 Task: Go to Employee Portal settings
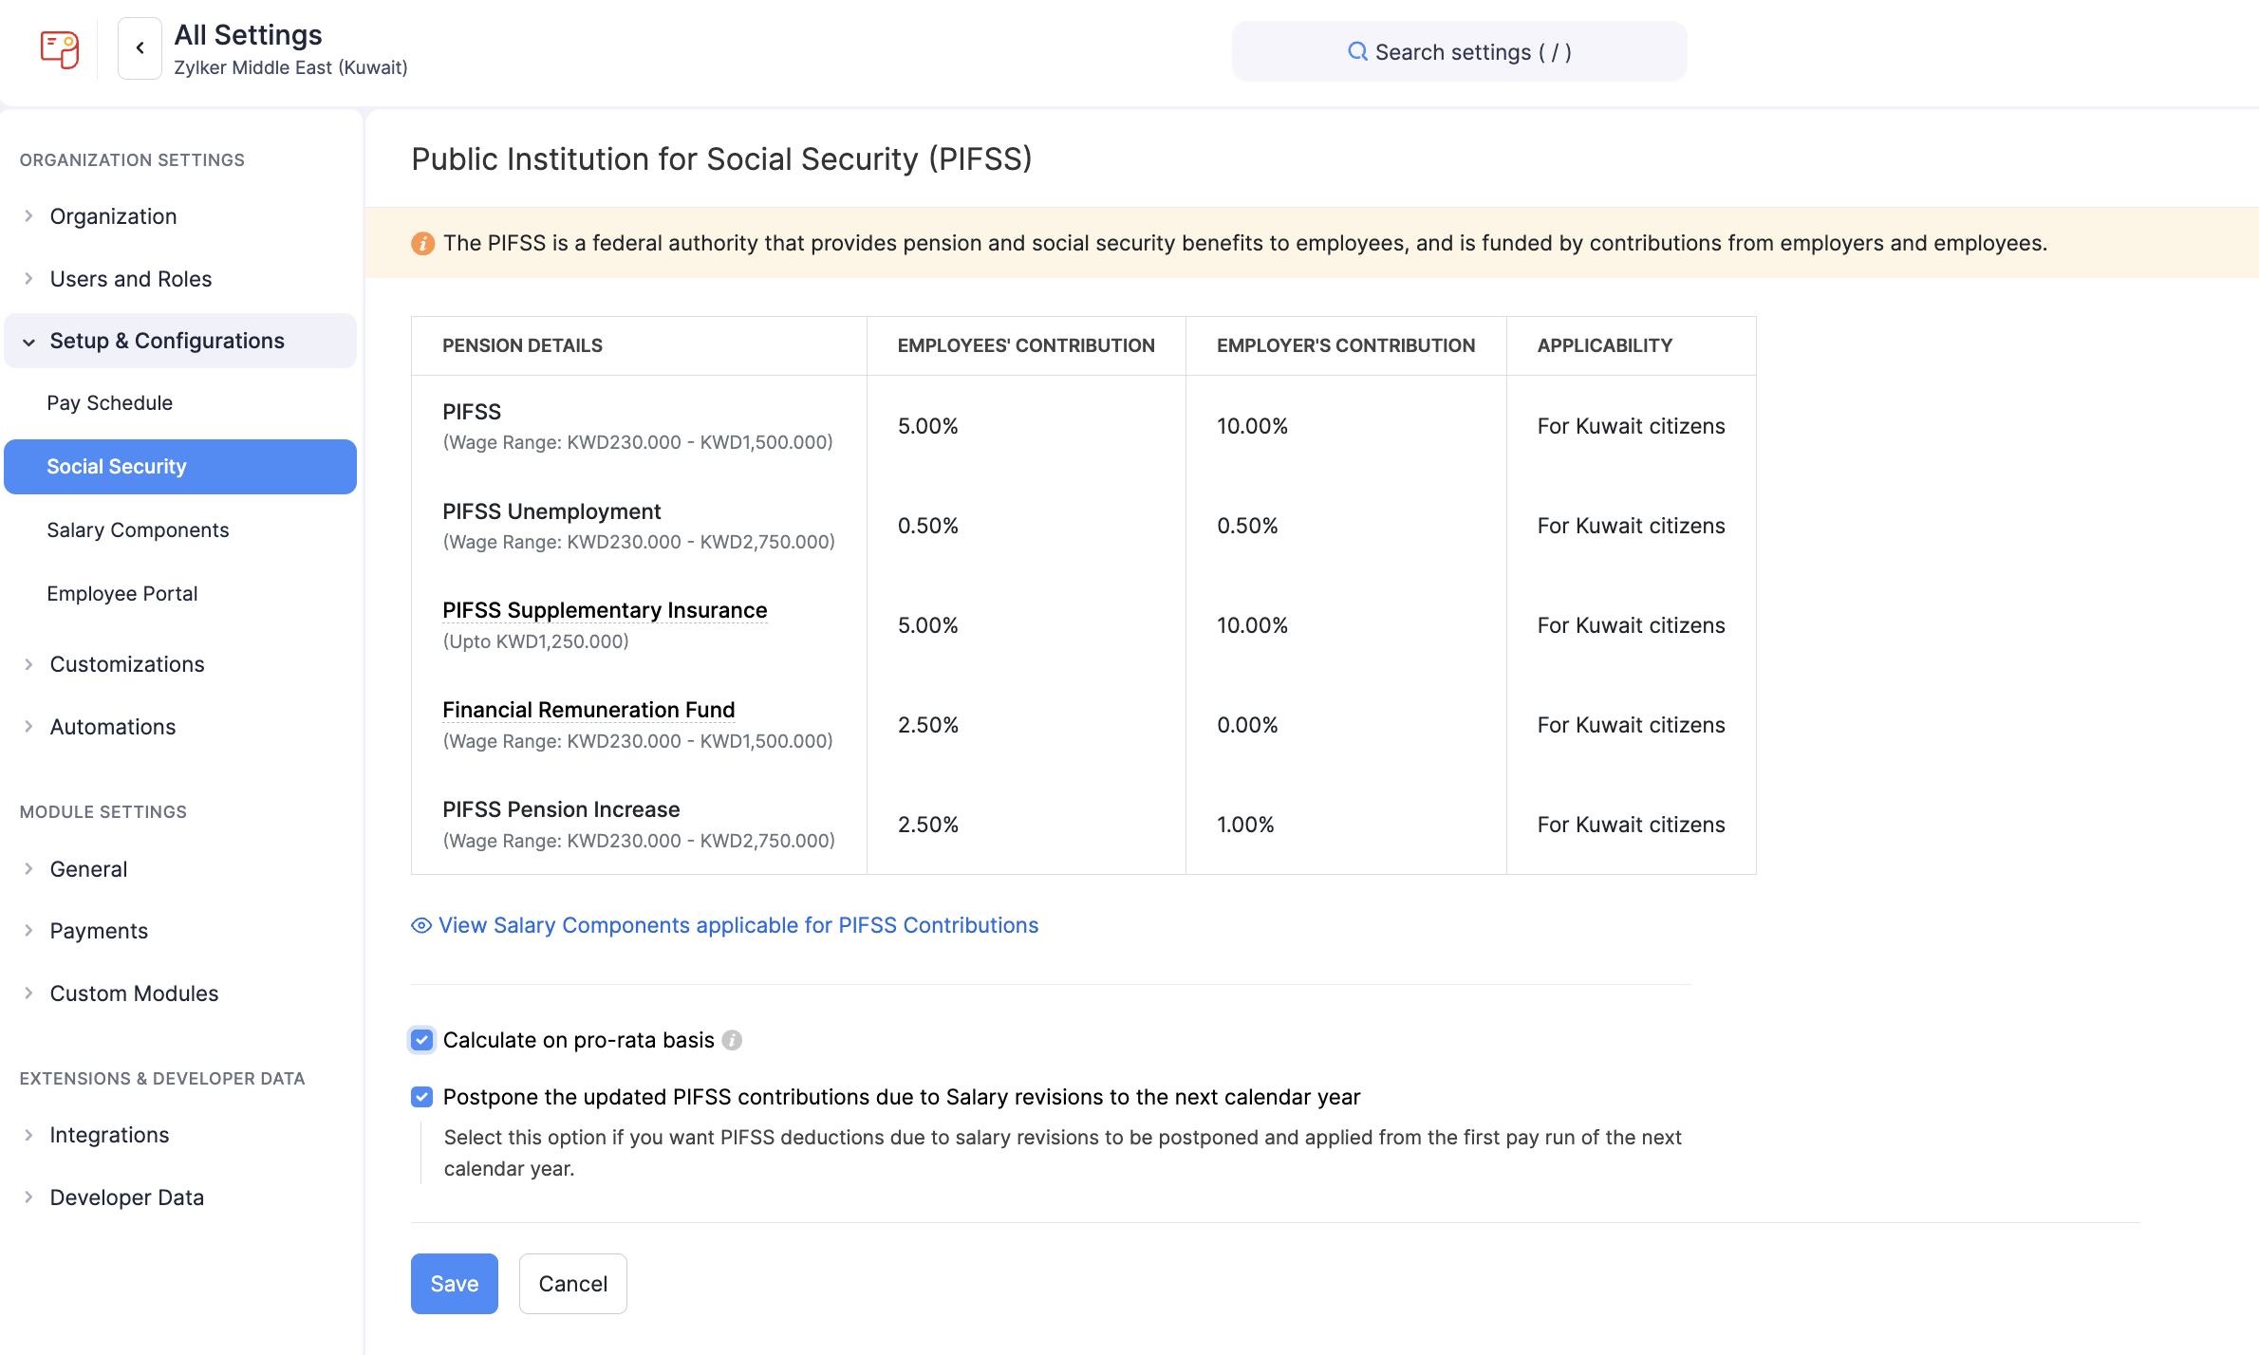tap(122, 593)
